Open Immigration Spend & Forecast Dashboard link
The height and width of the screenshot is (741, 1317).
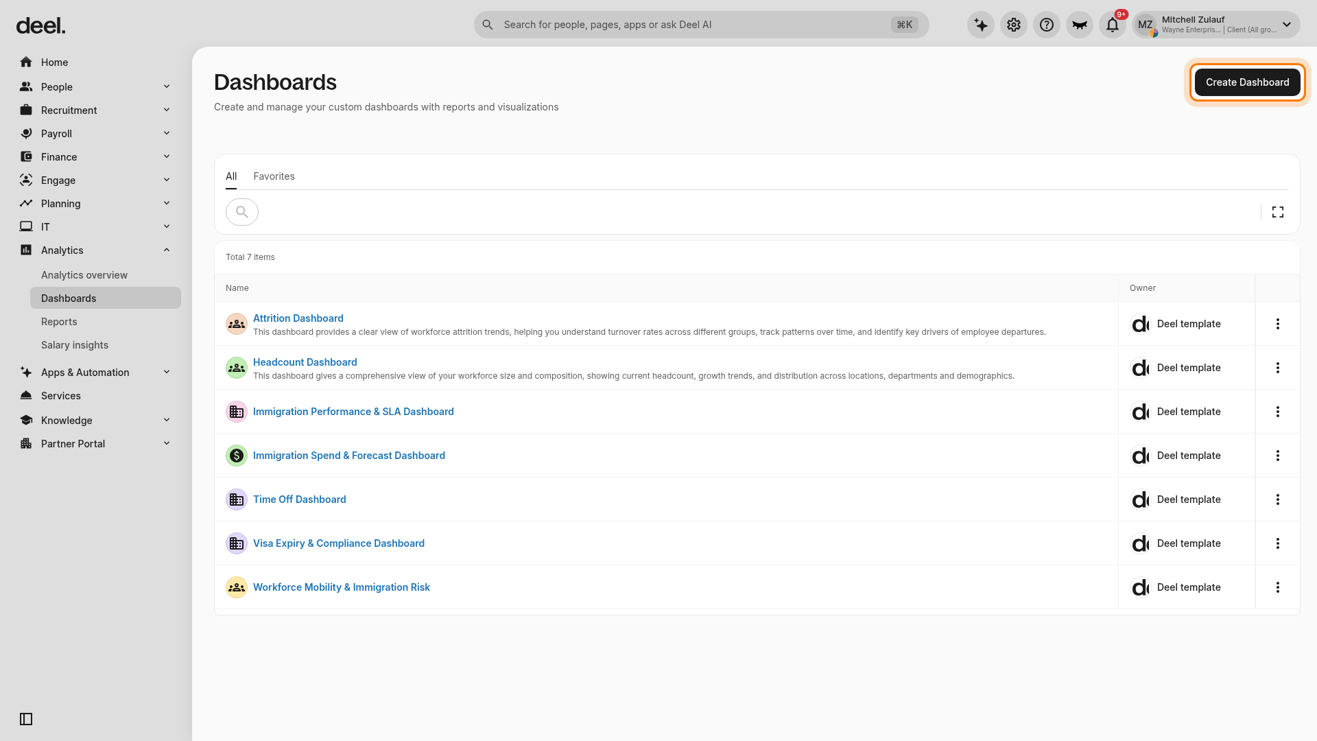coord(349,456)
